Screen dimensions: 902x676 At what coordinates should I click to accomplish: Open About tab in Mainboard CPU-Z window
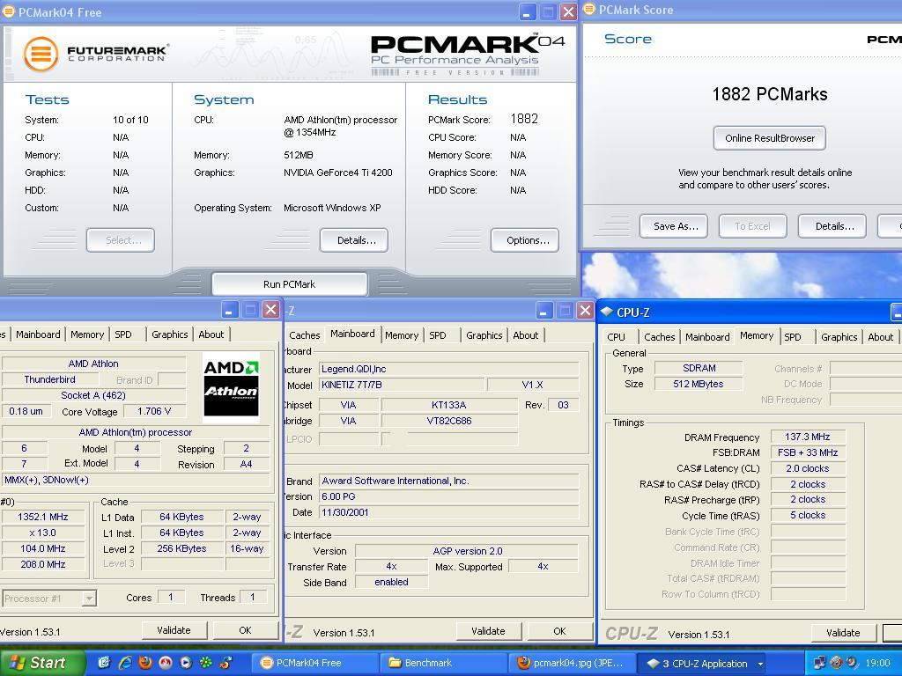[x=525, y=335]
